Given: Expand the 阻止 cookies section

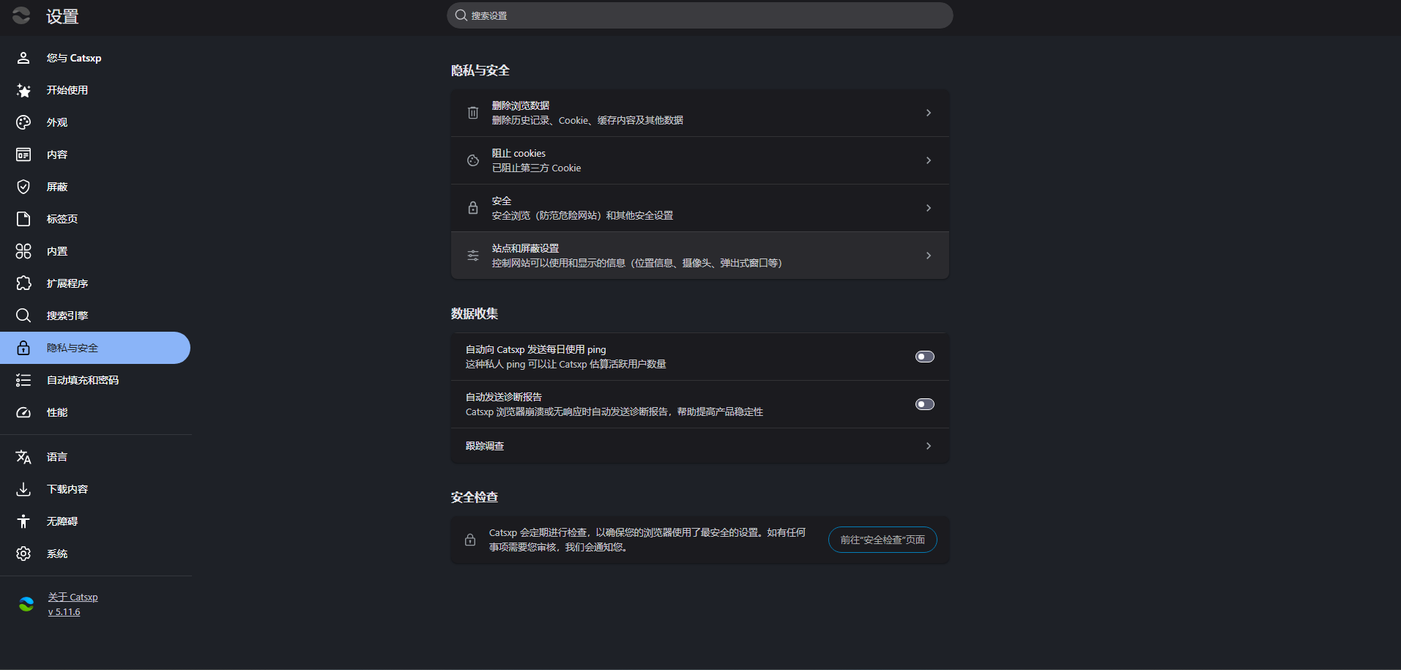Looking at the screenshot, I should pyautogui.click(x=928, y=160).
